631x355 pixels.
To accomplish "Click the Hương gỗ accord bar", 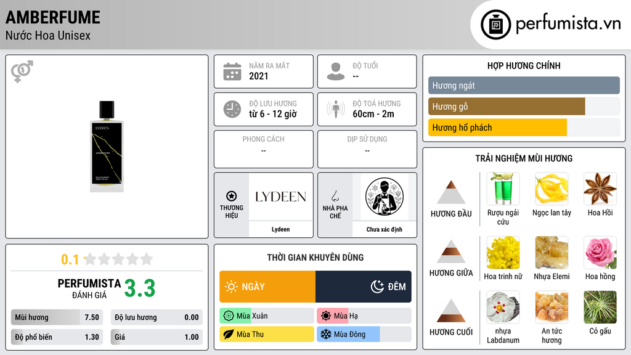I will pos(524,106).
